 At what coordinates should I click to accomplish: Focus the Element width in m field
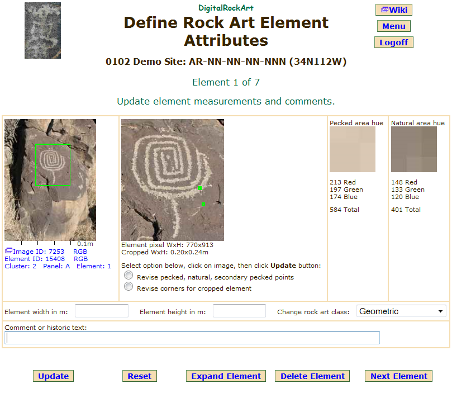[102, 311]
